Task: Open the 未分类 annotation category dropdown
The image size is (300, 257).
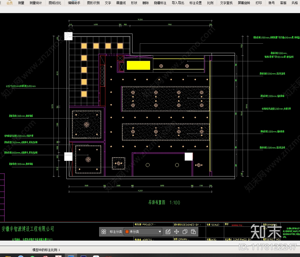Action: (x=143, y=232)
